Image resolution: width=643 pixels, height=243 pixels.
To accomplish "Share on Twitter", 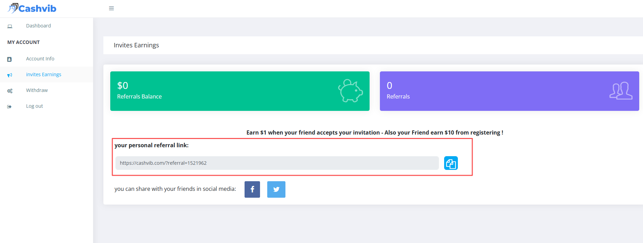I will [x=276, y=189].
